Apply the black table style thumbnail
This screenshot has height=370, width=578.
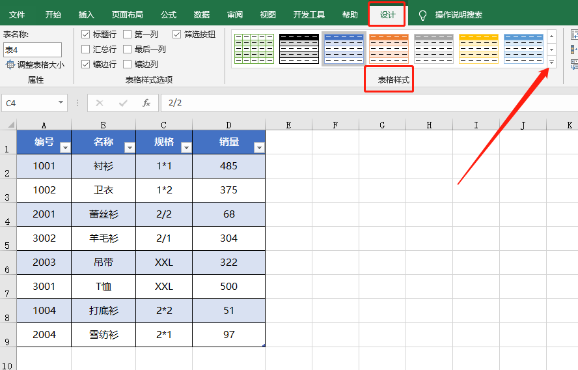tap(299, 49)
